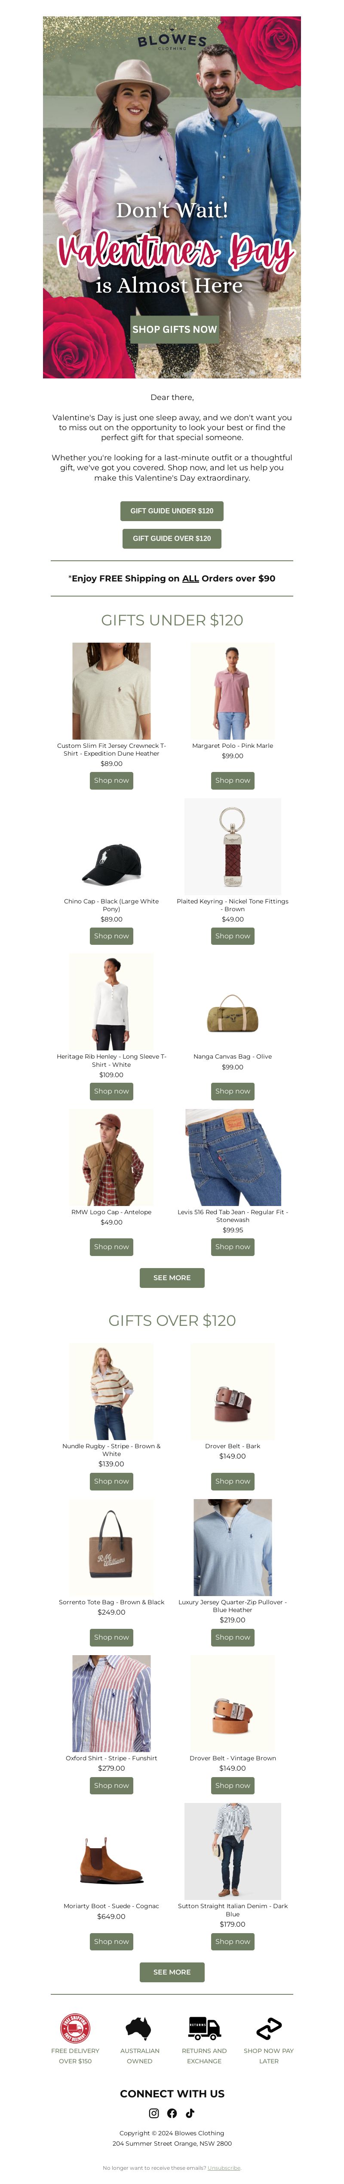Viewport: 344px width, 2184px height.
Task: Click the Australian Owned map icon
Action: (139, 2028)
